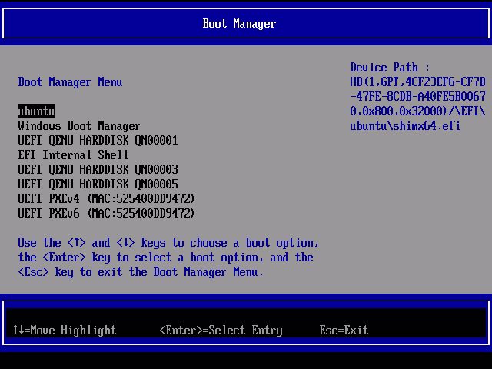Click the HD(1,GPT,4CF23EF6-CF7B path line
The width and height of the screenshot is (492, 369).
(417, 82)
